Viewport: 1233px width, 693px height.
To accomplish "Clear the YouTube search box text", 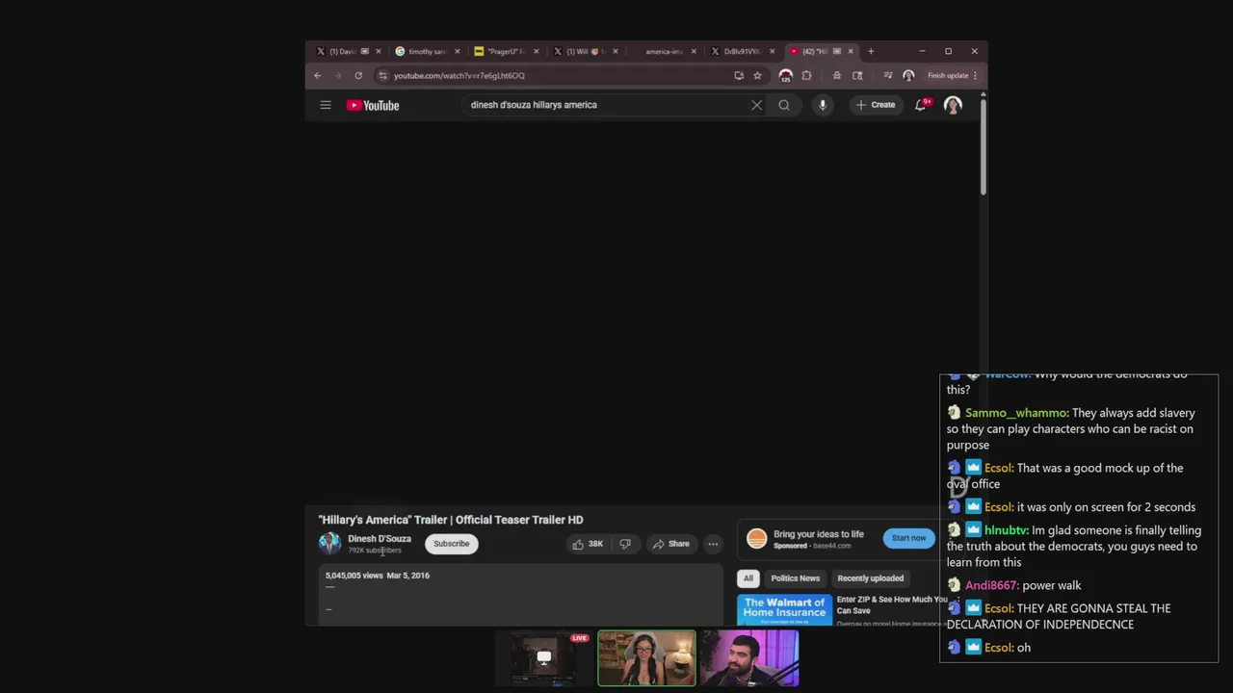I will [756, 105].
